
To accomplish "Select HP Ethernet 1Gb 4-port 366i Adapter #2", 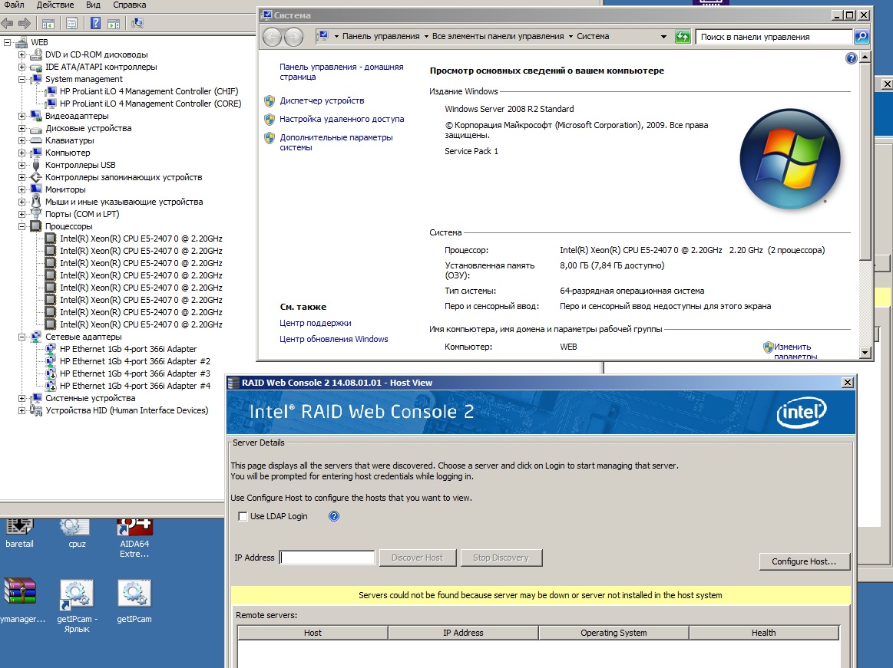I will (x=134, y=361).
